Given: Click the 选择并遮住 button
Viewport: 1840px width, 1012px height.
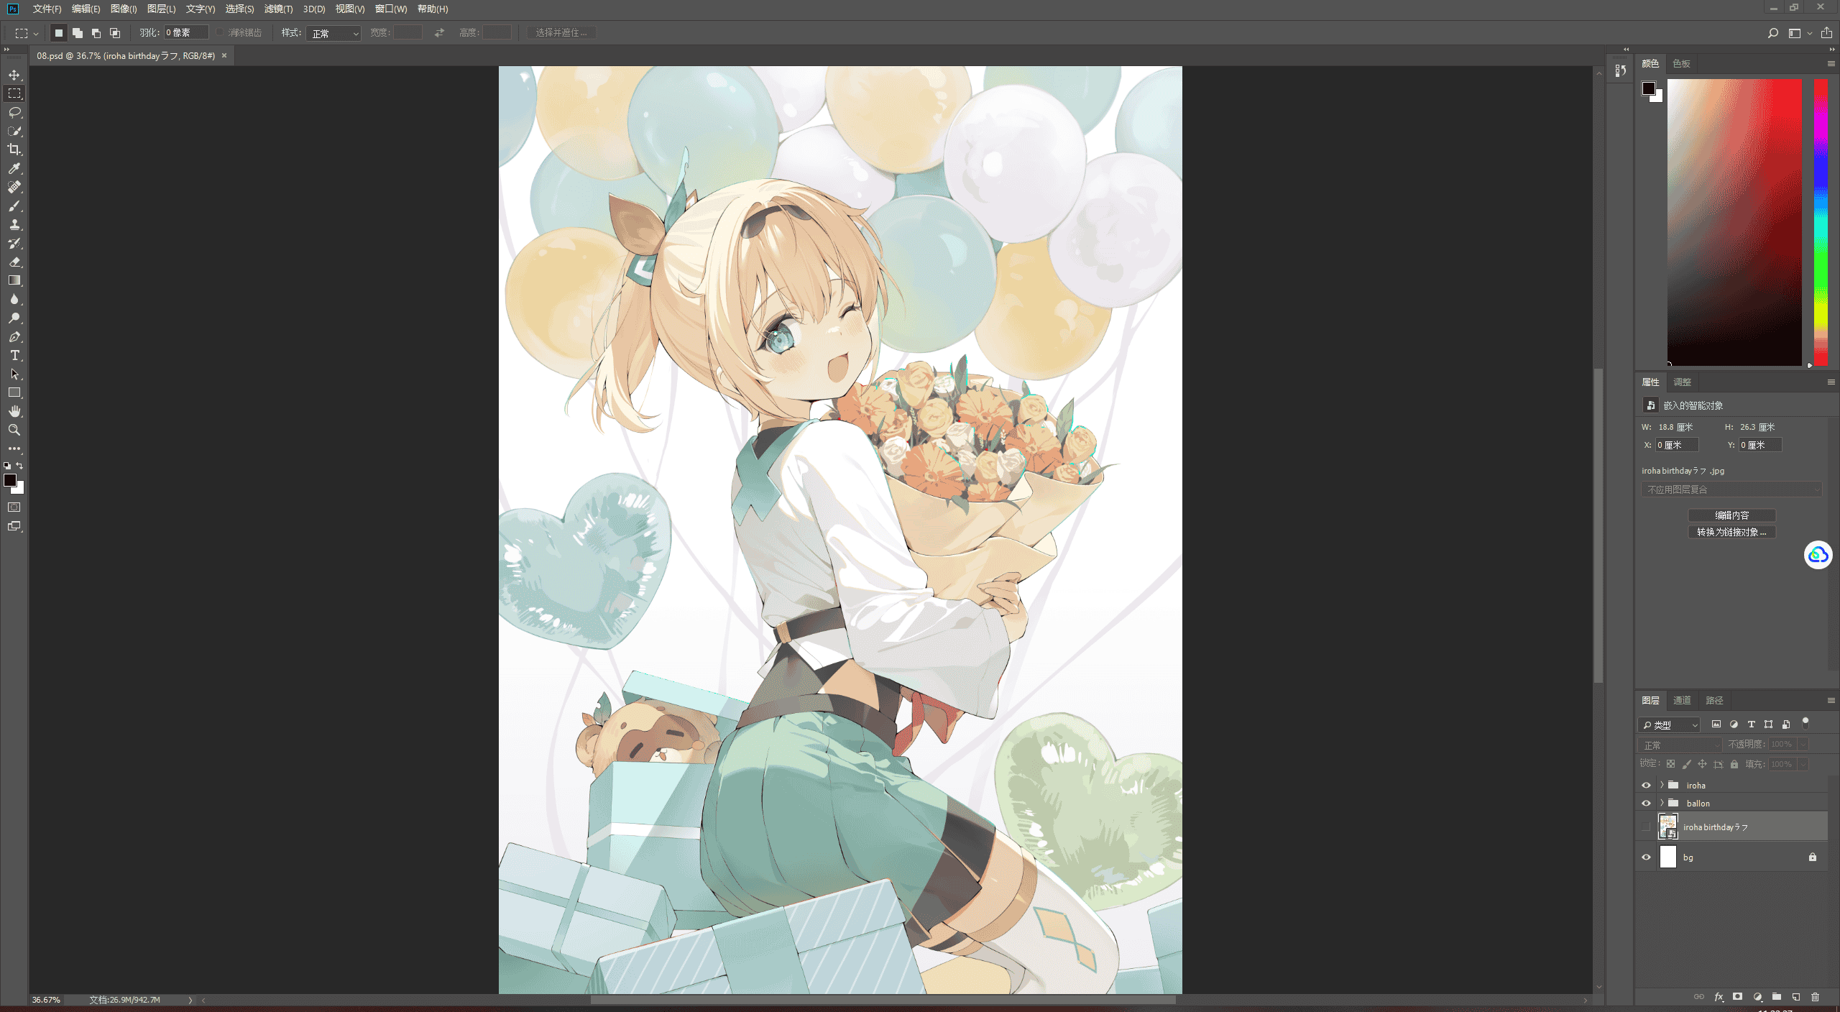Looking at the screenshot, I should (x=561, y=33).
